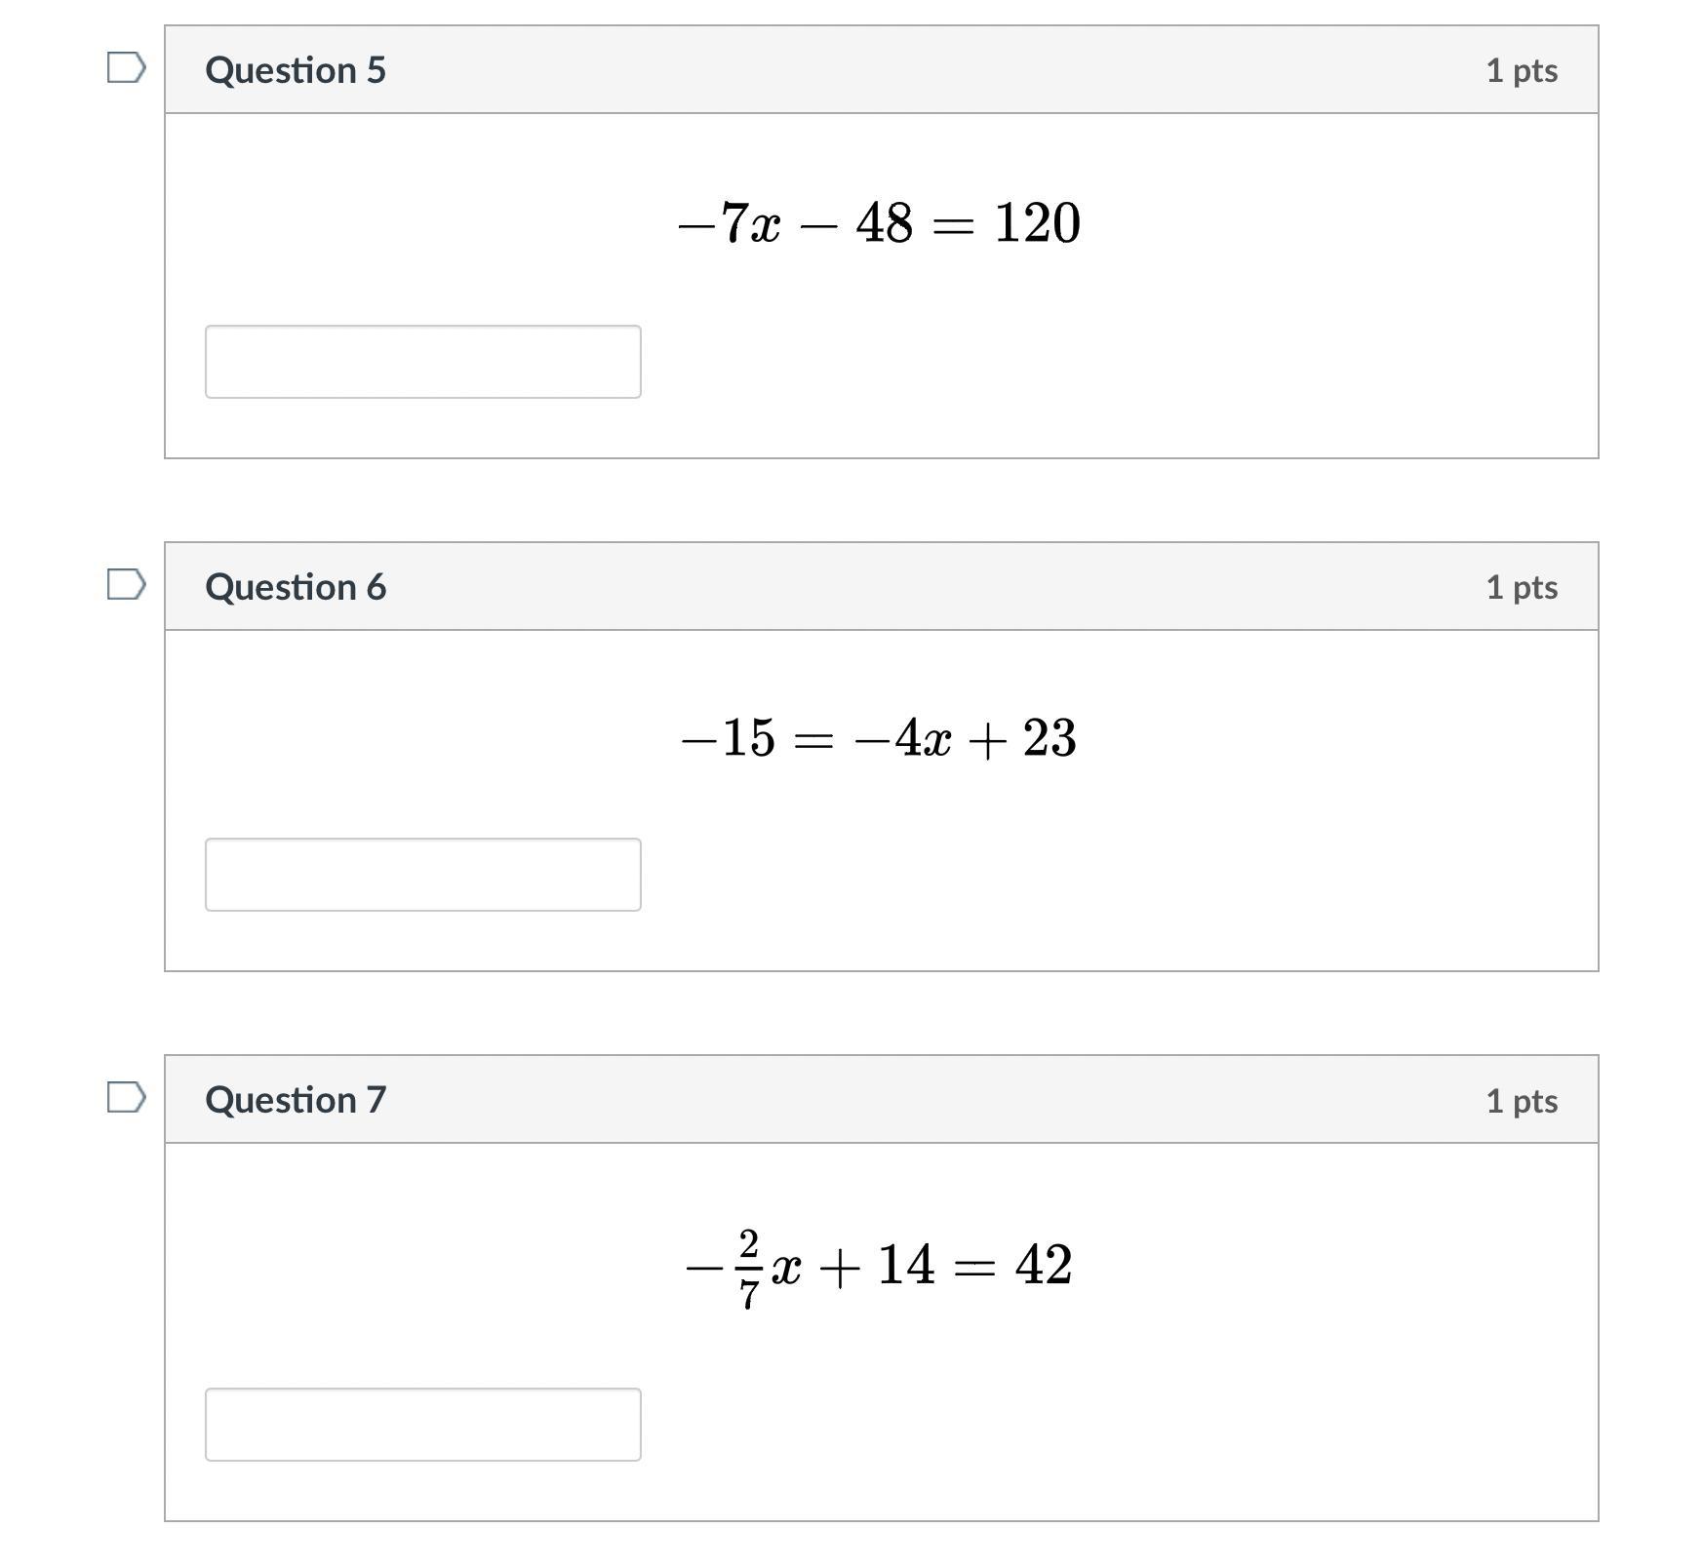Click the Question 6 heading text
This screenshot has width=1703, height=1568.
[296, 587]
